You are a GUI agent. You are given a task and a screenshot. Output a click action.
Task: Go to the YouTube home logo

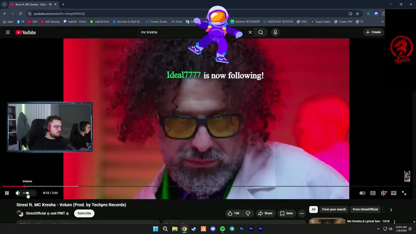[x=26, y=32]
